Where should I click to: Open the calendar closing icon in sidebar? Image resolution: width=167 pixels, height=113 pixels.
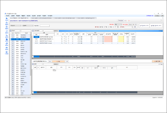7,48
